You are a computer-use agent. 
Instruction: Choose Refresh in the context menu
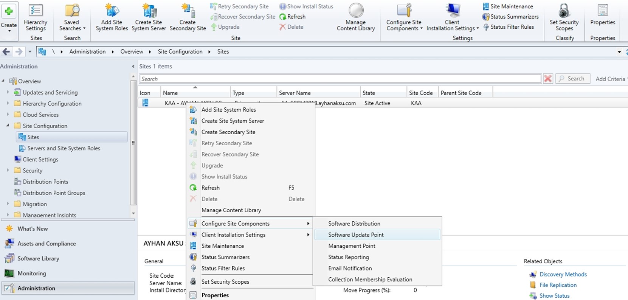pyautogui.click(x=250, y=188)
